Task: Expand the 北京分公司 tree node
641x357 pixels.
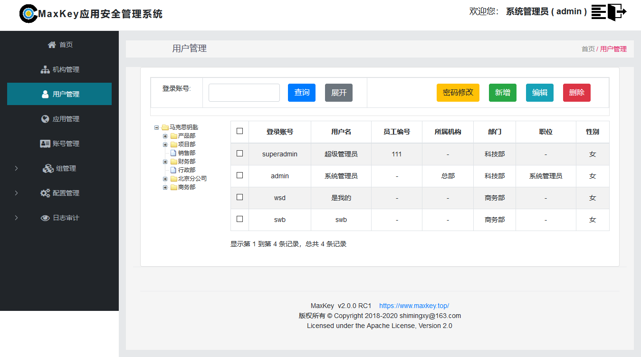Action: tap(165, 179)
